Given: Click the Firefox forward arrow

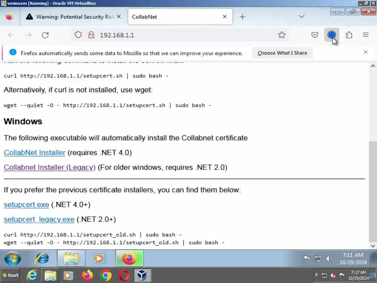Looking at the screenshot, I should 28,35.
